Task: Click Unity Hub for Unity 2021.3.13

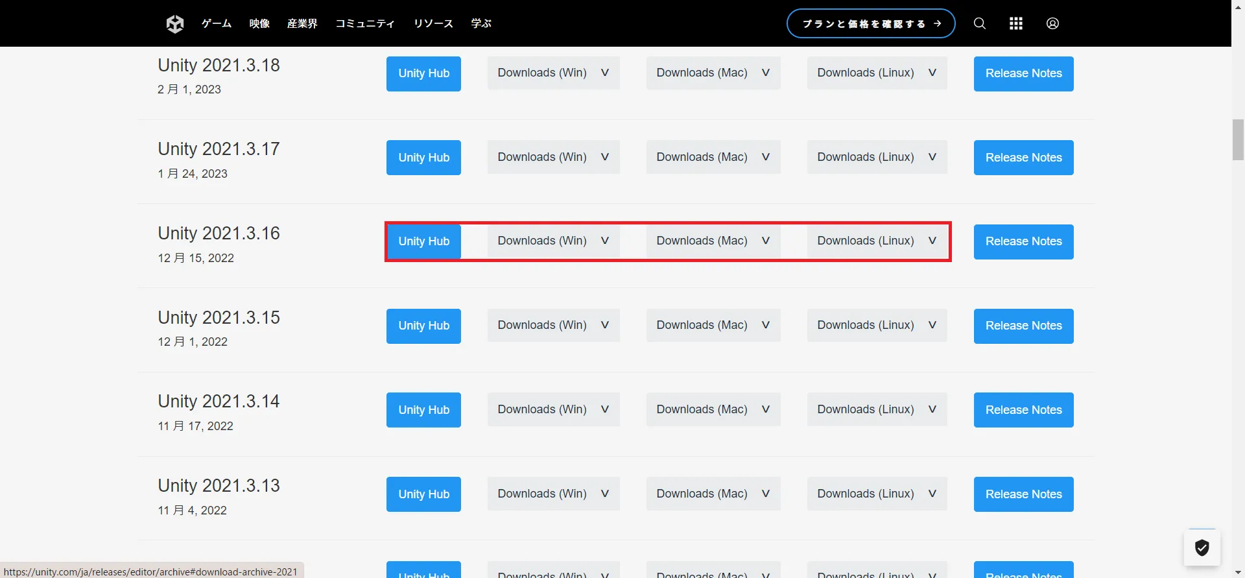Action: tap(423, 494)
